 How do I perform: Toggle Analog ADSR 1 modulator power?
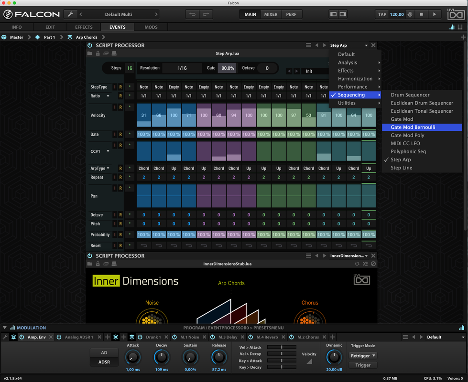[x=59, y=337]
